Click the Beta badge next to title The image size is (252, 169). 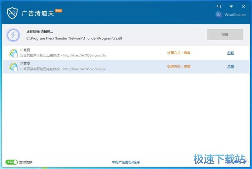click(x=59, y=11)
